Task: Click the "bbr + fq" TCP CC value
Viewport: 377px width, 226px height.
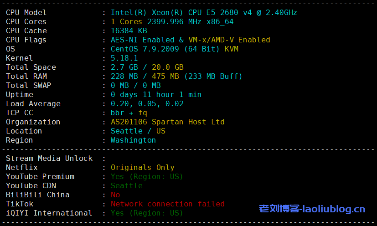Action: pos(129,113)
